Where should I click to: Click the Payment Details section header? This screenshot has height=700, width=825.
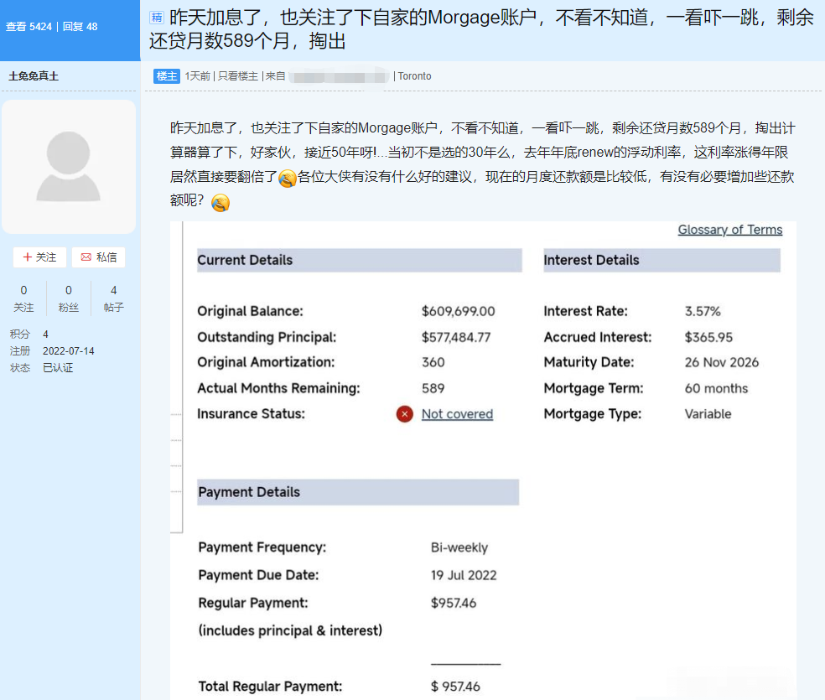coord(249,492)
